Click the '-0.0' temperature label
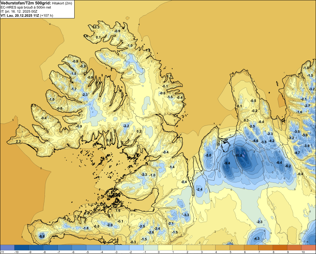 pos(96,227)
